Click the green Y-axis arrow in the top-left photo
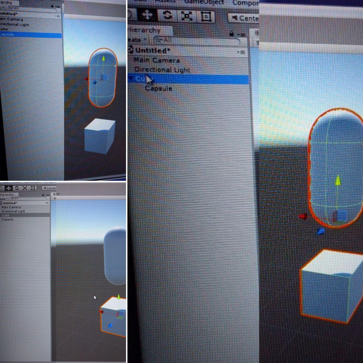The width and height of the screenshot is (363, 363). point(104,58)
